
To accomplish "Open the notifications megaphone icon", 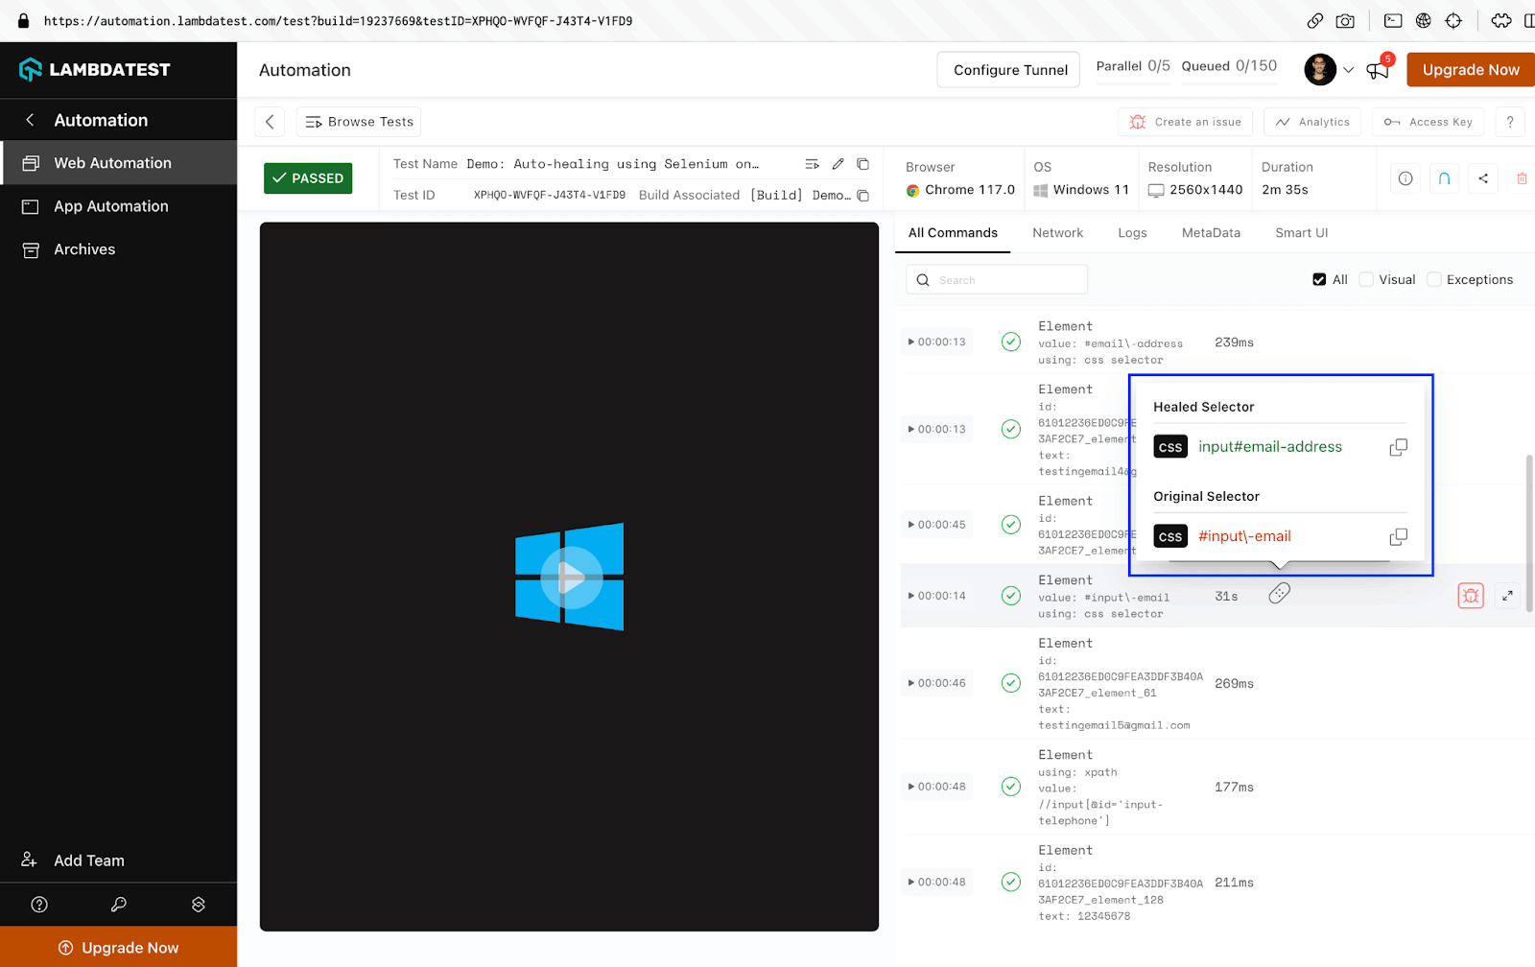I will (x=1378, y=70).
